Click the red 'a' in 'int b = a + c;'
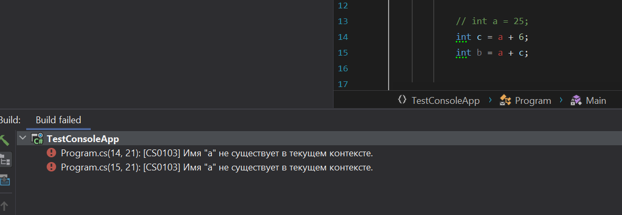The height and width of the screenshot is (215, 622). click(500, 53)
